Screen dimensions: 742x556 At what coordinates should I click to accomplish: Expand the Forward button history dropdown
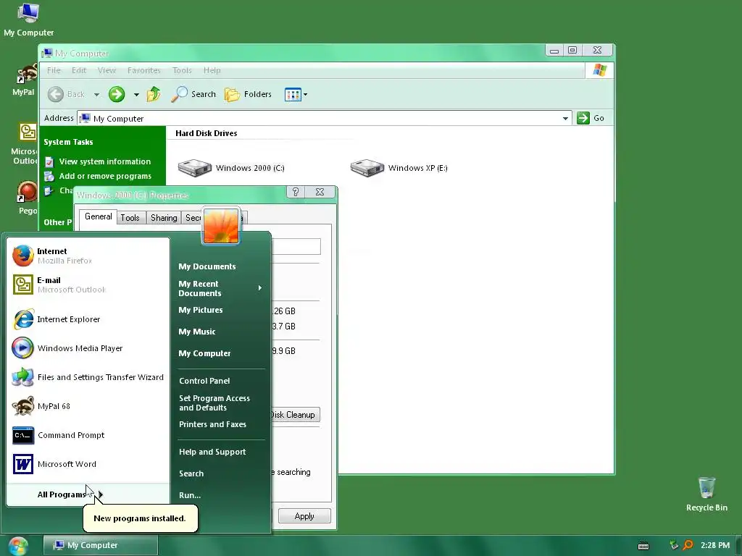[136, 95]
